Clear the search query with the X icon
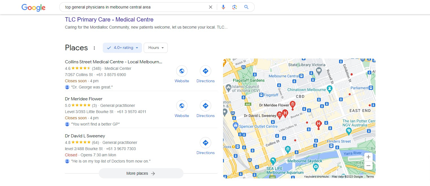430x186 pixels. pyautogui.click(x=210, y=7)
